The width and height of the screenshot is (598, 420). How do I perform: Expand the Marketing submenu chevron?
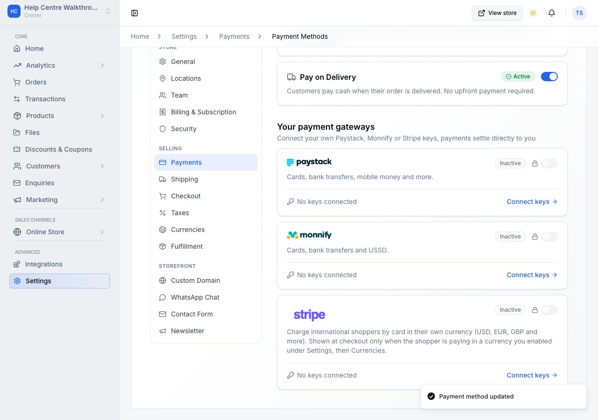pos(102,200)
